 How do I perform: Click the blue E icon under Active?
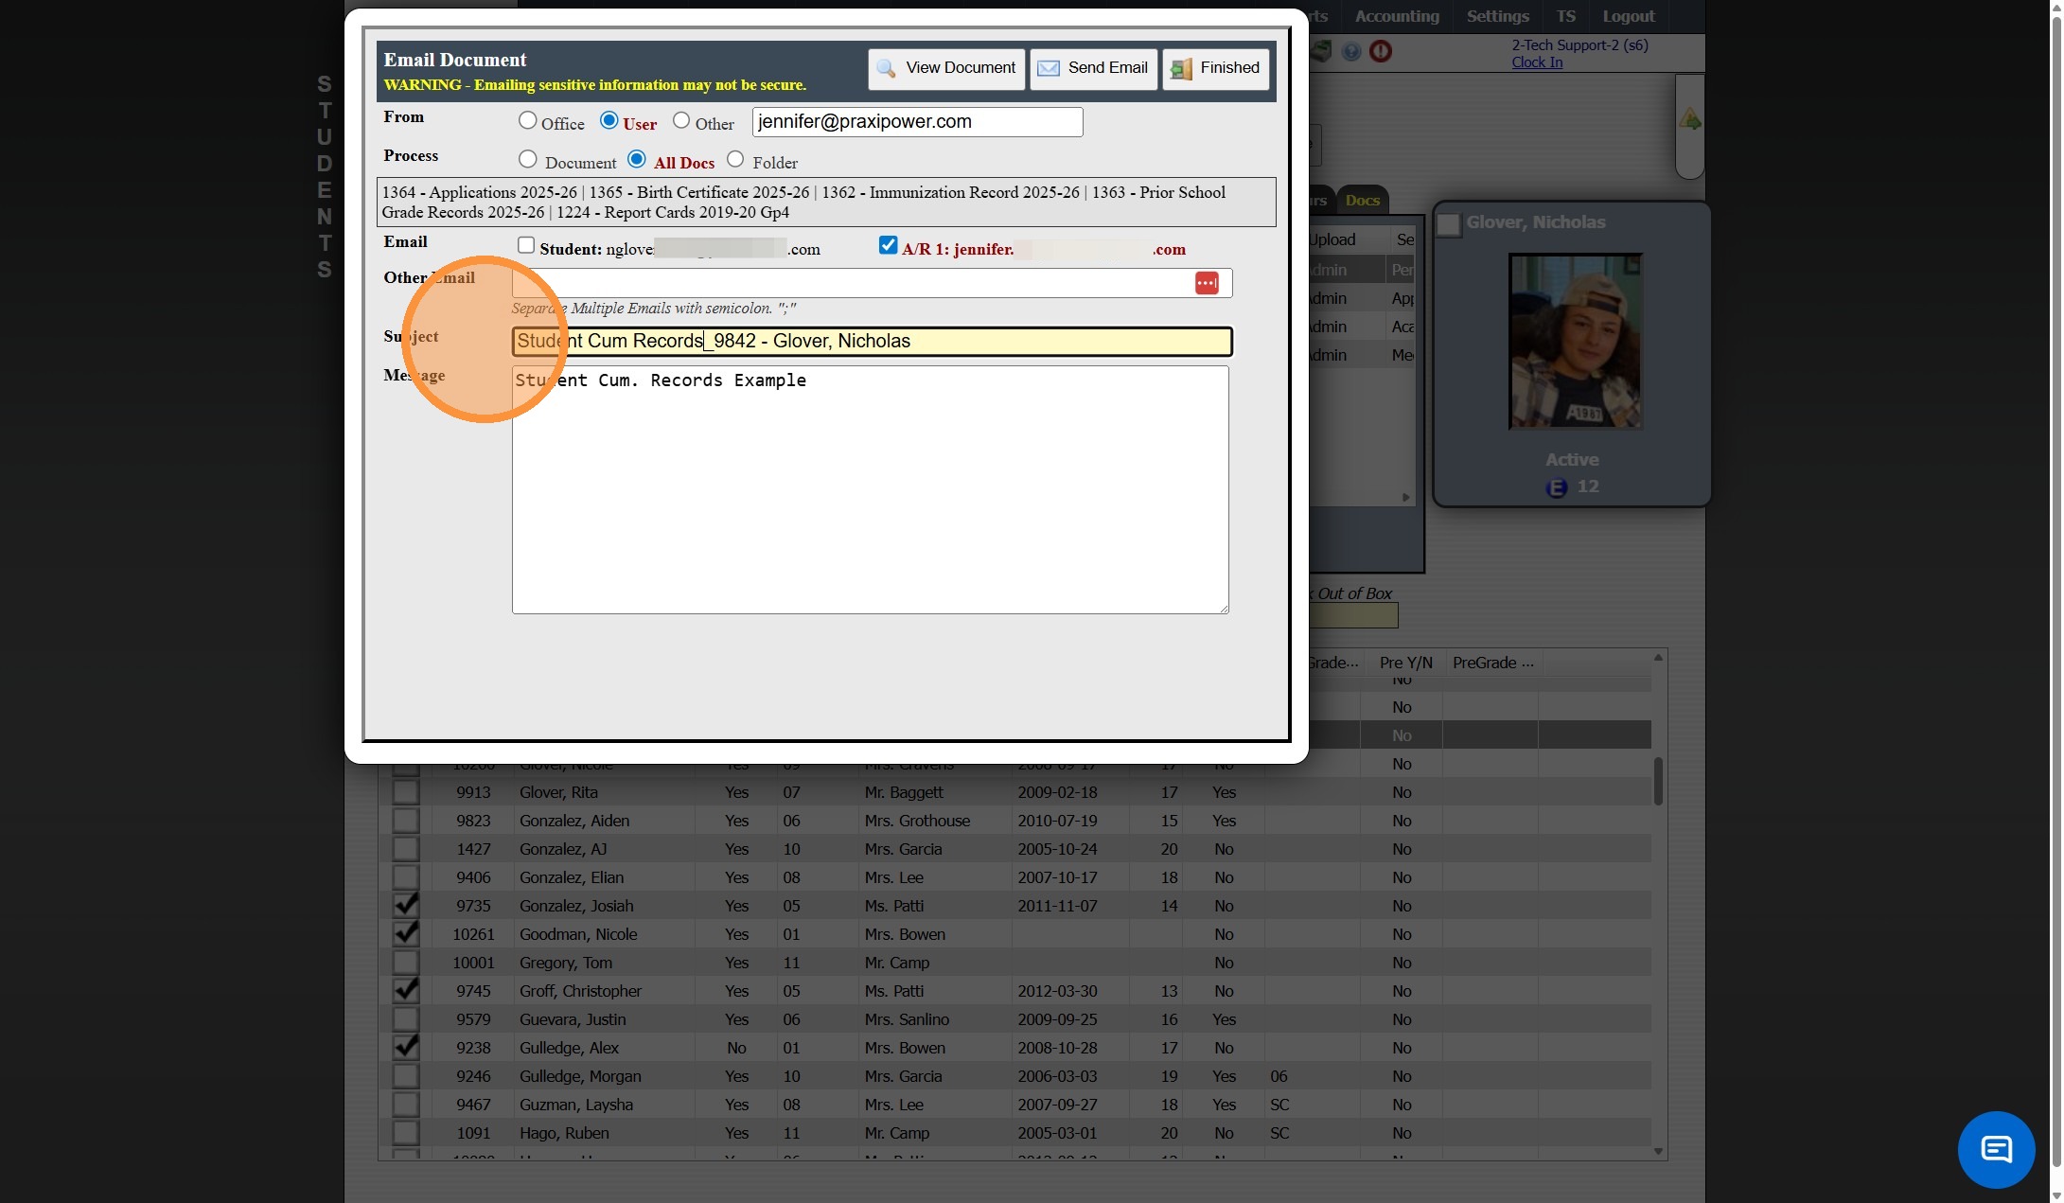coord(1556,487)
